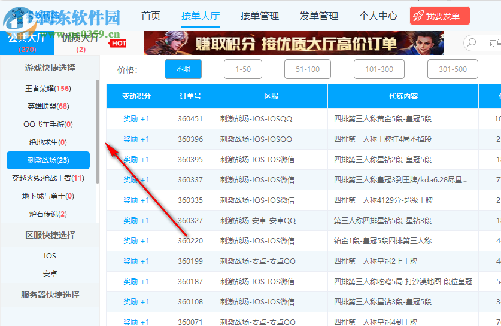Click 铂金1段-皇冠5段四排第三人称 content

coord(382,240)
